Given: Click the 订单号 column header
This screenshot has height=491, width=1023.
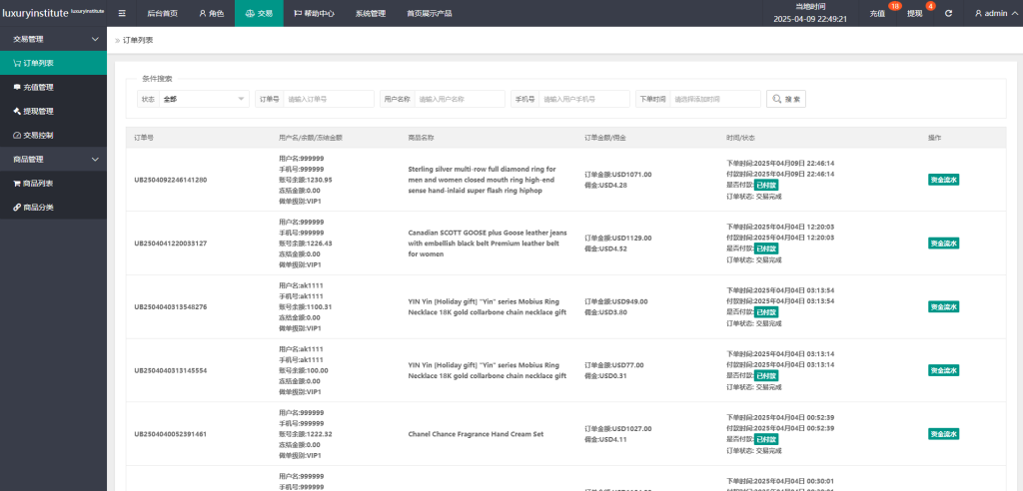Looking at the screenshot, I should 144,138.
